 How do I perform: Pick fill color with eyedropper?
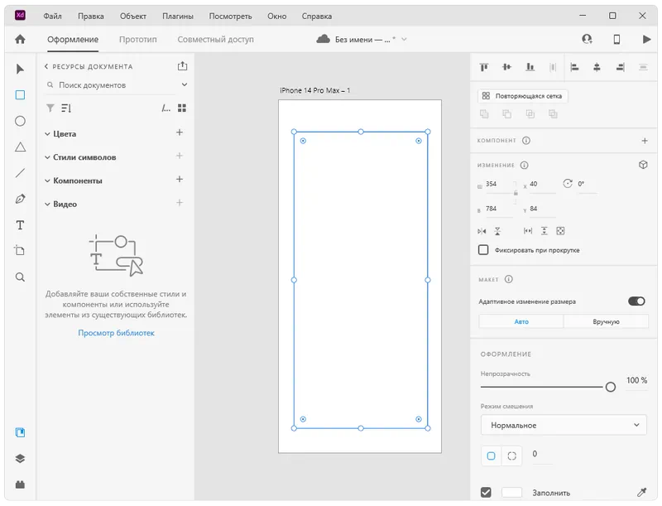coord(642,492)
